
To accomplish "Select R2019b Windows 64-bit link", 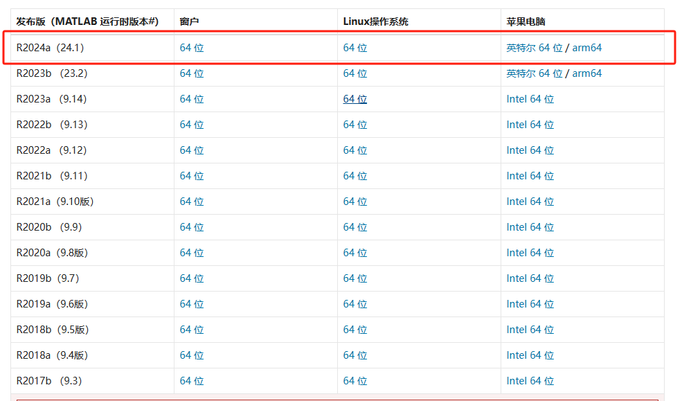I will (192, 278).
